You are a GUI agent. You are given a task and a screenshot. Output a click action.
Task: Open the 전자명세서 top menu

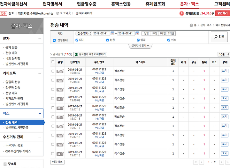[x=52, y=4]
